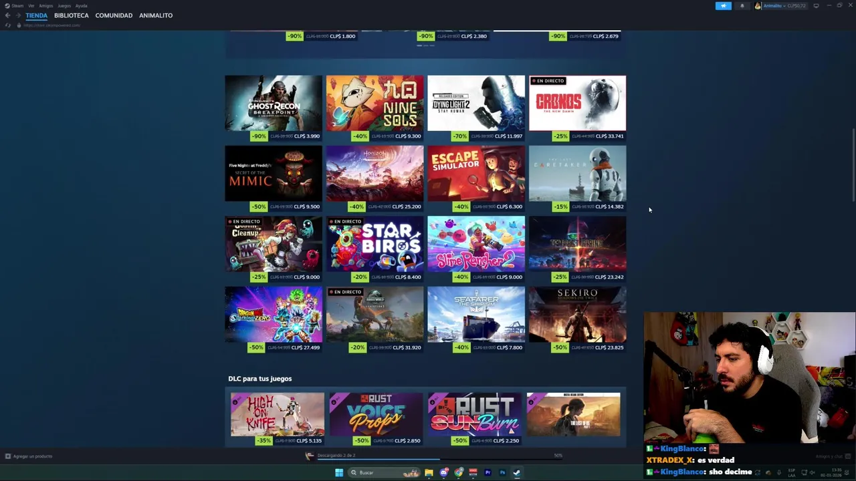Open the Goblin Cleanup tile
The width and height of the screenshot is (856, 481).
274,244
